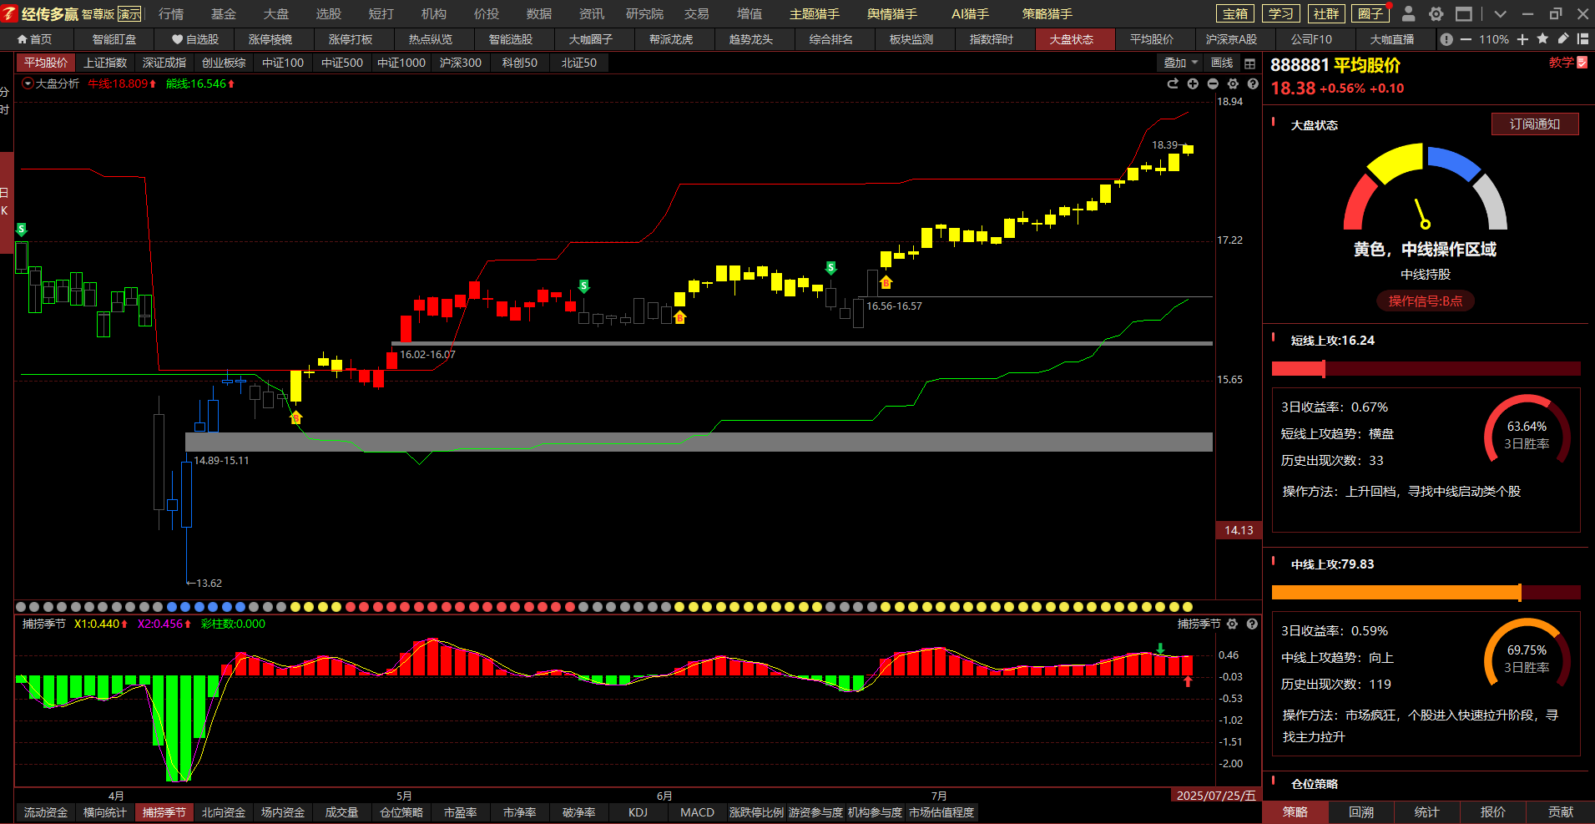The width and height of the screenshot is (1595, 824).
Task: Expand the title bar dropdown chevron
Action: [1500, 14]
